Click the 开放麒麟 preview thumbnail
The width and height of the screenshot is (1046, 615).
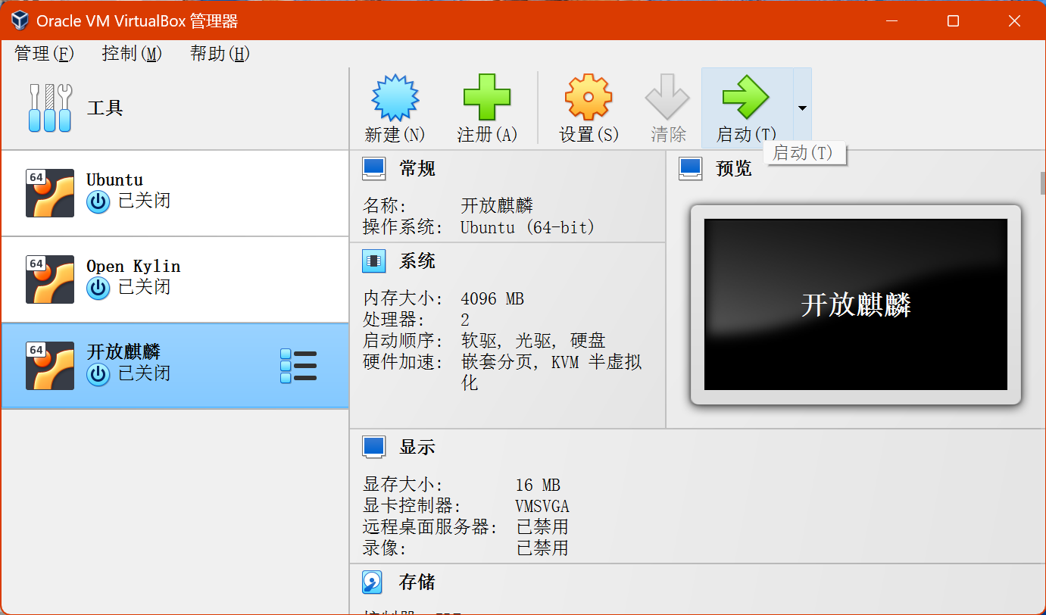(856, 304)
